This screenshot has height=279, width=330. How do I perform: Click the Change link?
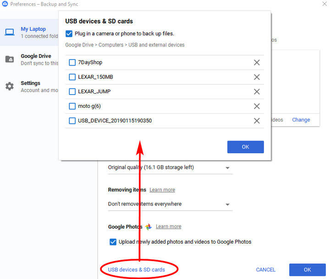pyautogui.click(x=301, y=120)
